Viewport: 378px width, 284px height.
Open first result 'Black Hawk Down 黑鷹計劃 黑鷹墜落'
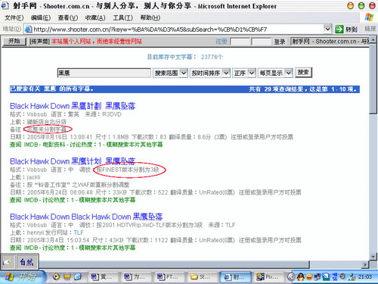(x=73, y=106)
